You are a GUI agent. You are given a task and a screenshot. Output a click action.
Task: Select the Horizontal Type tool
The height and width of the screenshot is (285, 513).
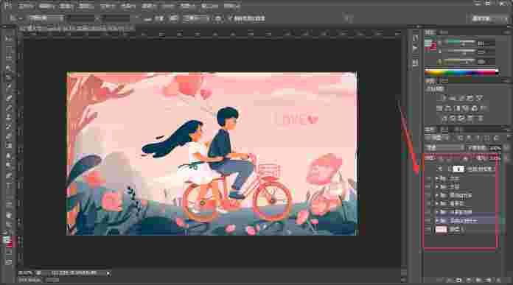pos(9,186)
